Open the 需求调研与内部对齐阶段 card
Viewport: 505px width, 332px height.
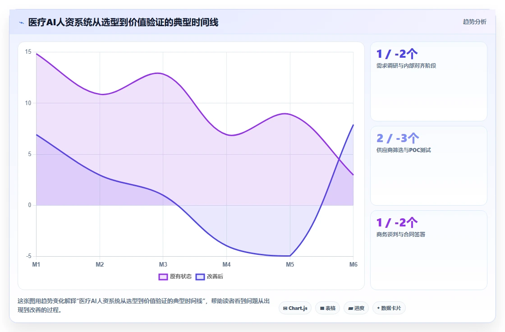click(429, 81)
